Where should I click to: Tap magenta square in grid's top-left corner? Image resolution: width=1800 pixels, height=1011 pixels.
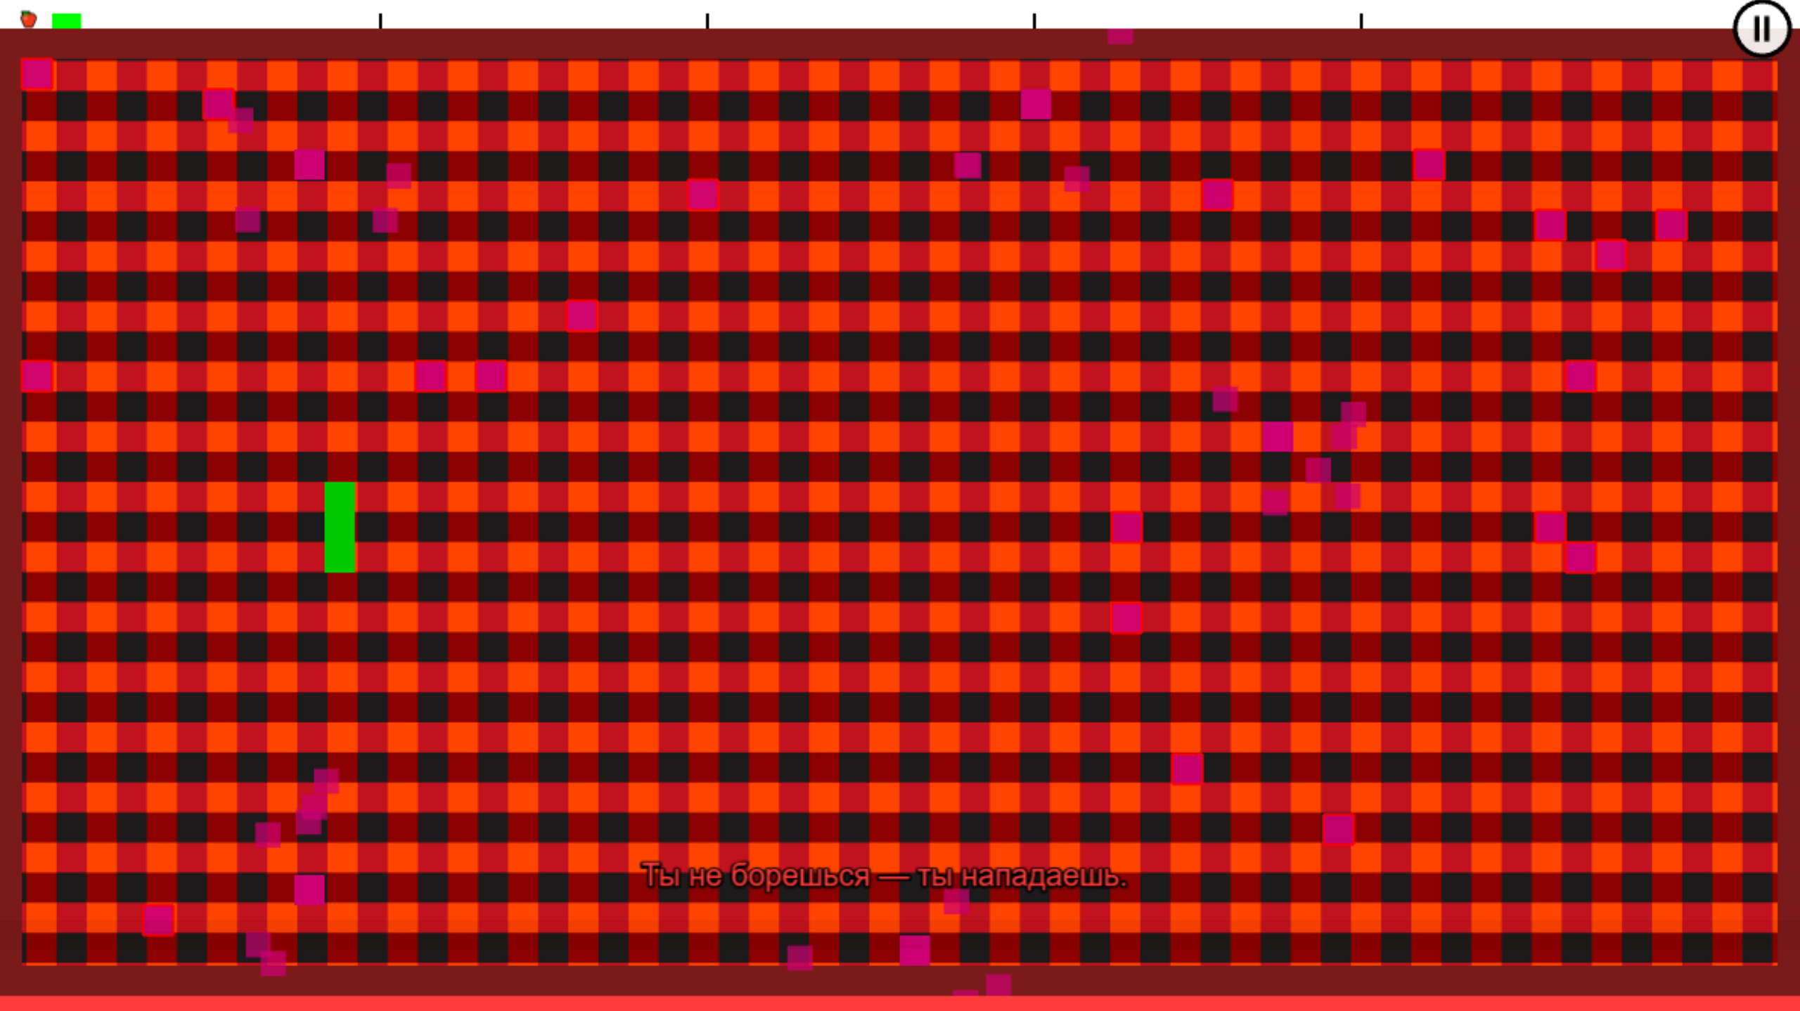(37, 74)
